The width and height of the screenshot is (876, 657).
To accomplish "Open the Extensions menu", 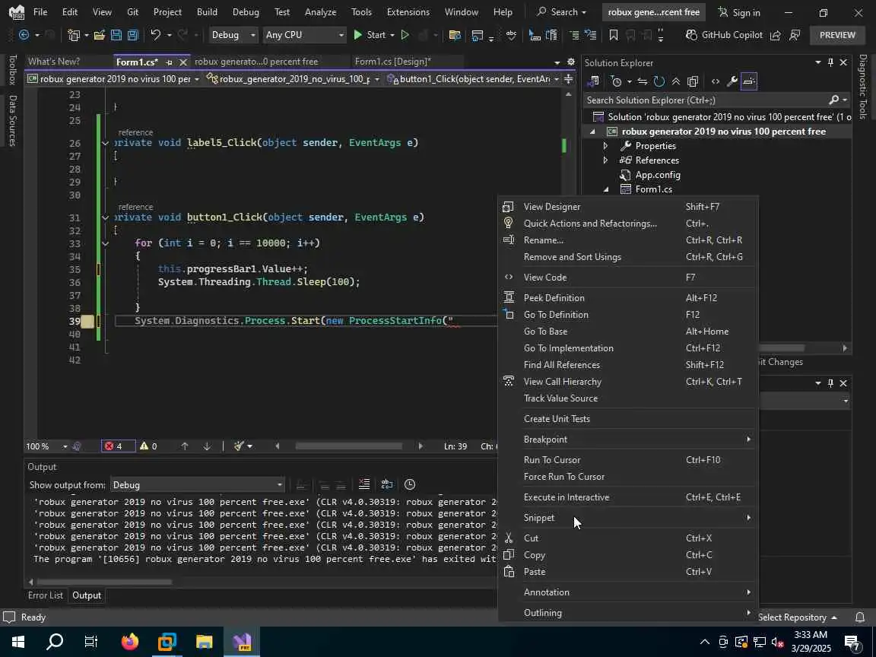I will (408, 11).
